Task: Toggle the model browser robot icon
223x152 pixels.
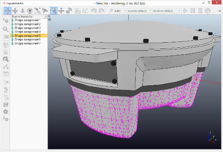Action: (6, 90)
